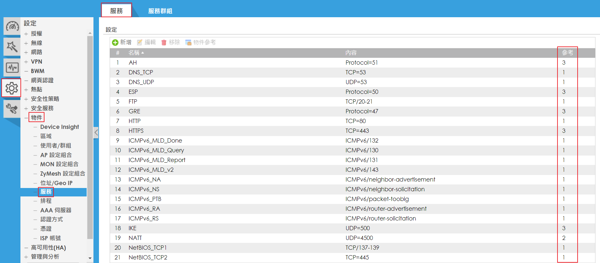Image resolution: width=600 pixels, height=263 pixels.
Task: Select the ESP service row
Action: (x=352, y=92)
